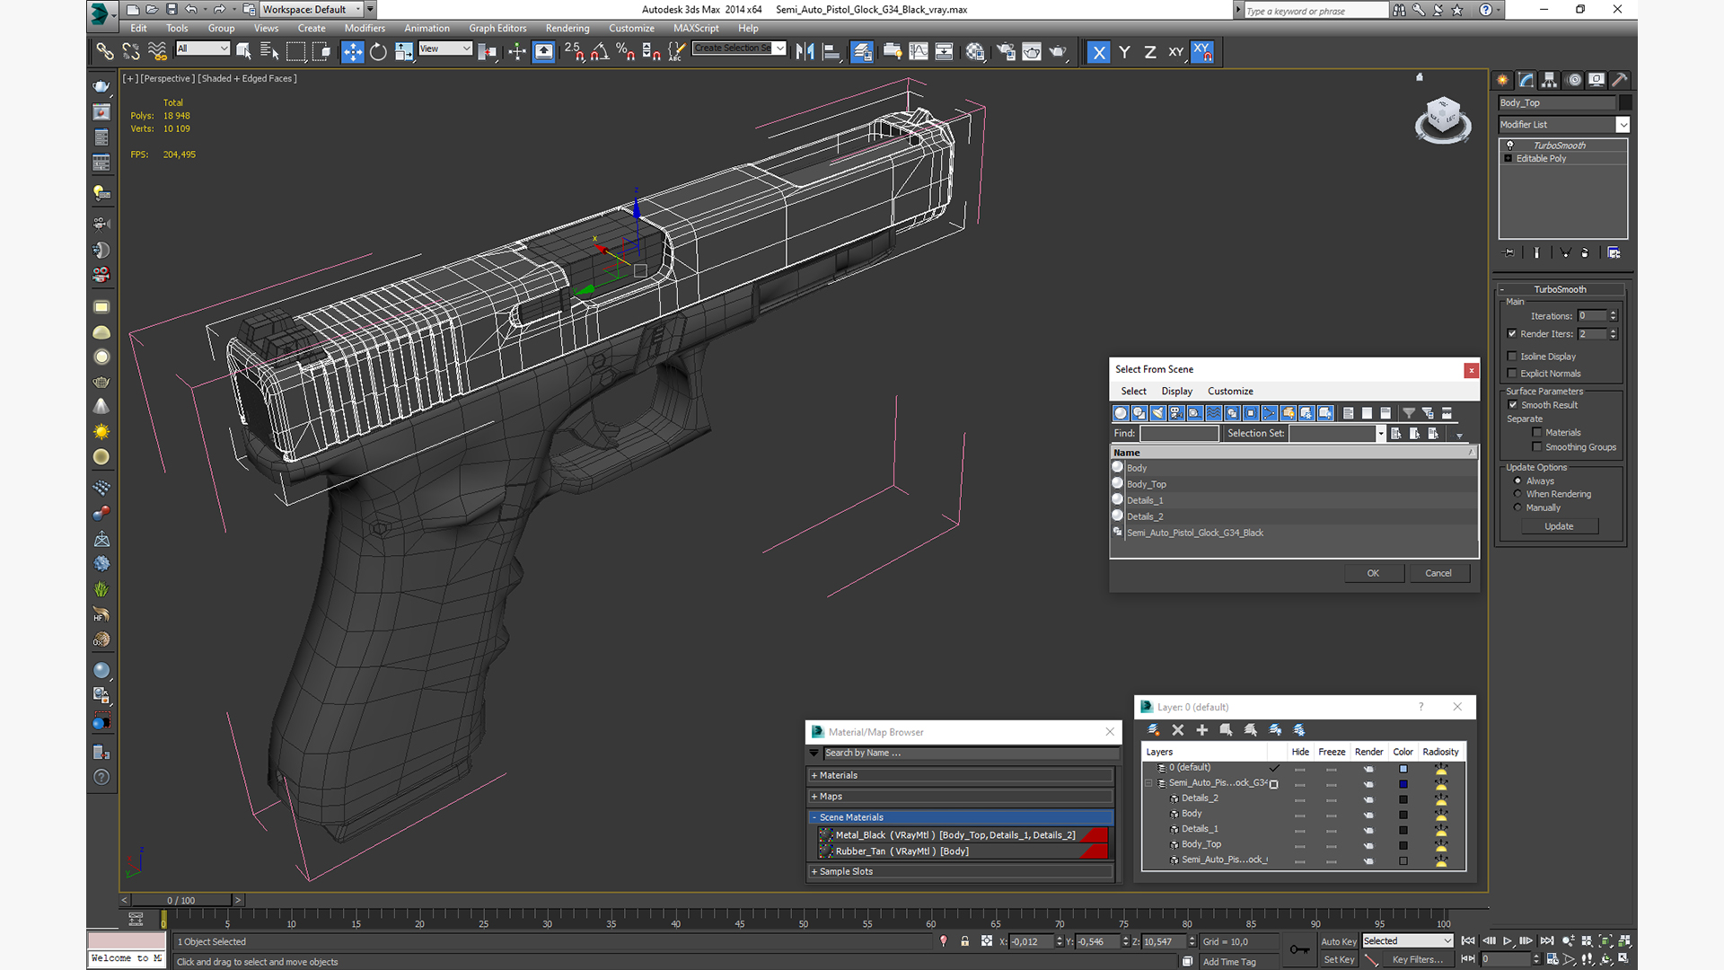The image size is (1724, 970).
Task: Activate the Select and Move tool
Action: (353, 52)
